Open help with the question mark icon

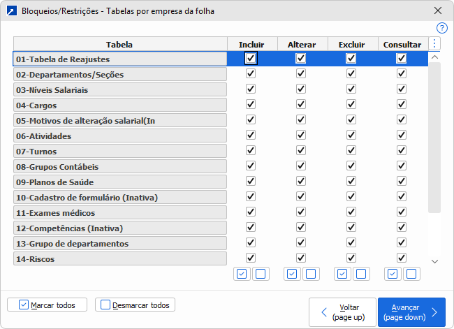click(441, 28)
